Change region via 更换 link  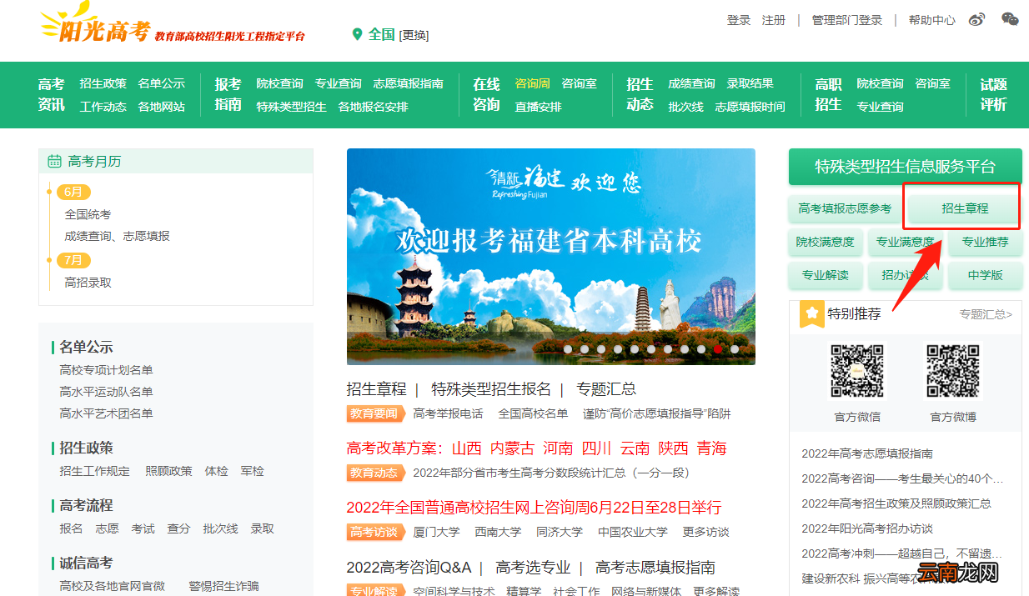(414, 35)
